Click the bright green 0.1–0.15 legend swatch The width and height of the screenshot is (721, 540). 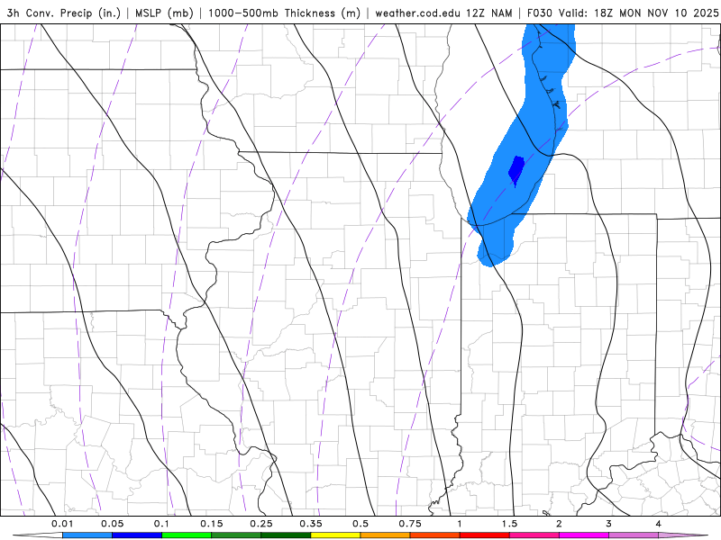click(x=187, y=535)
